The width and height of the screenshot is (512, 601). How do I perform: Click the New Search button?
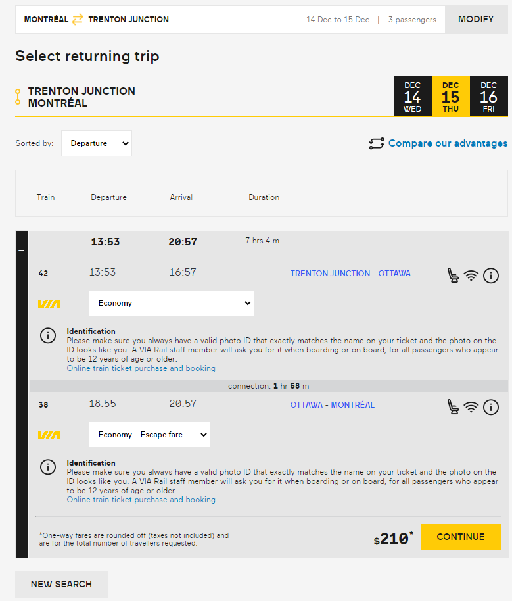tap(61, 584)
